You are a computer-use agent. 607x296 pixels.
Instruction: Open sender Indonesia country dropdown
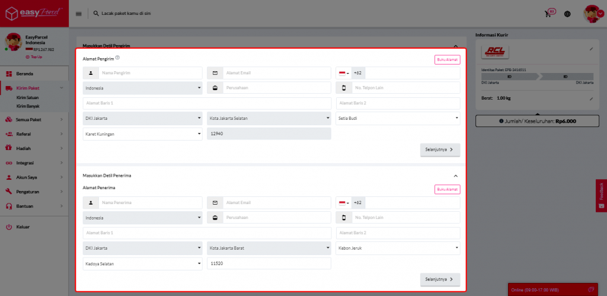tap(142, 88)
